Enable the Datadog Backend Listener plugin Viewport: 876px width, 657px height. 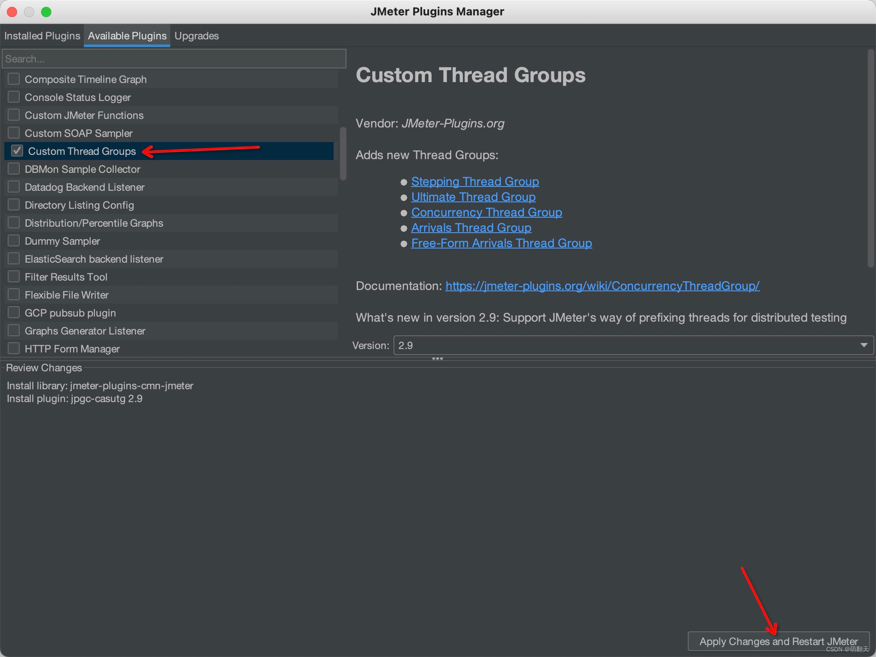13,186
